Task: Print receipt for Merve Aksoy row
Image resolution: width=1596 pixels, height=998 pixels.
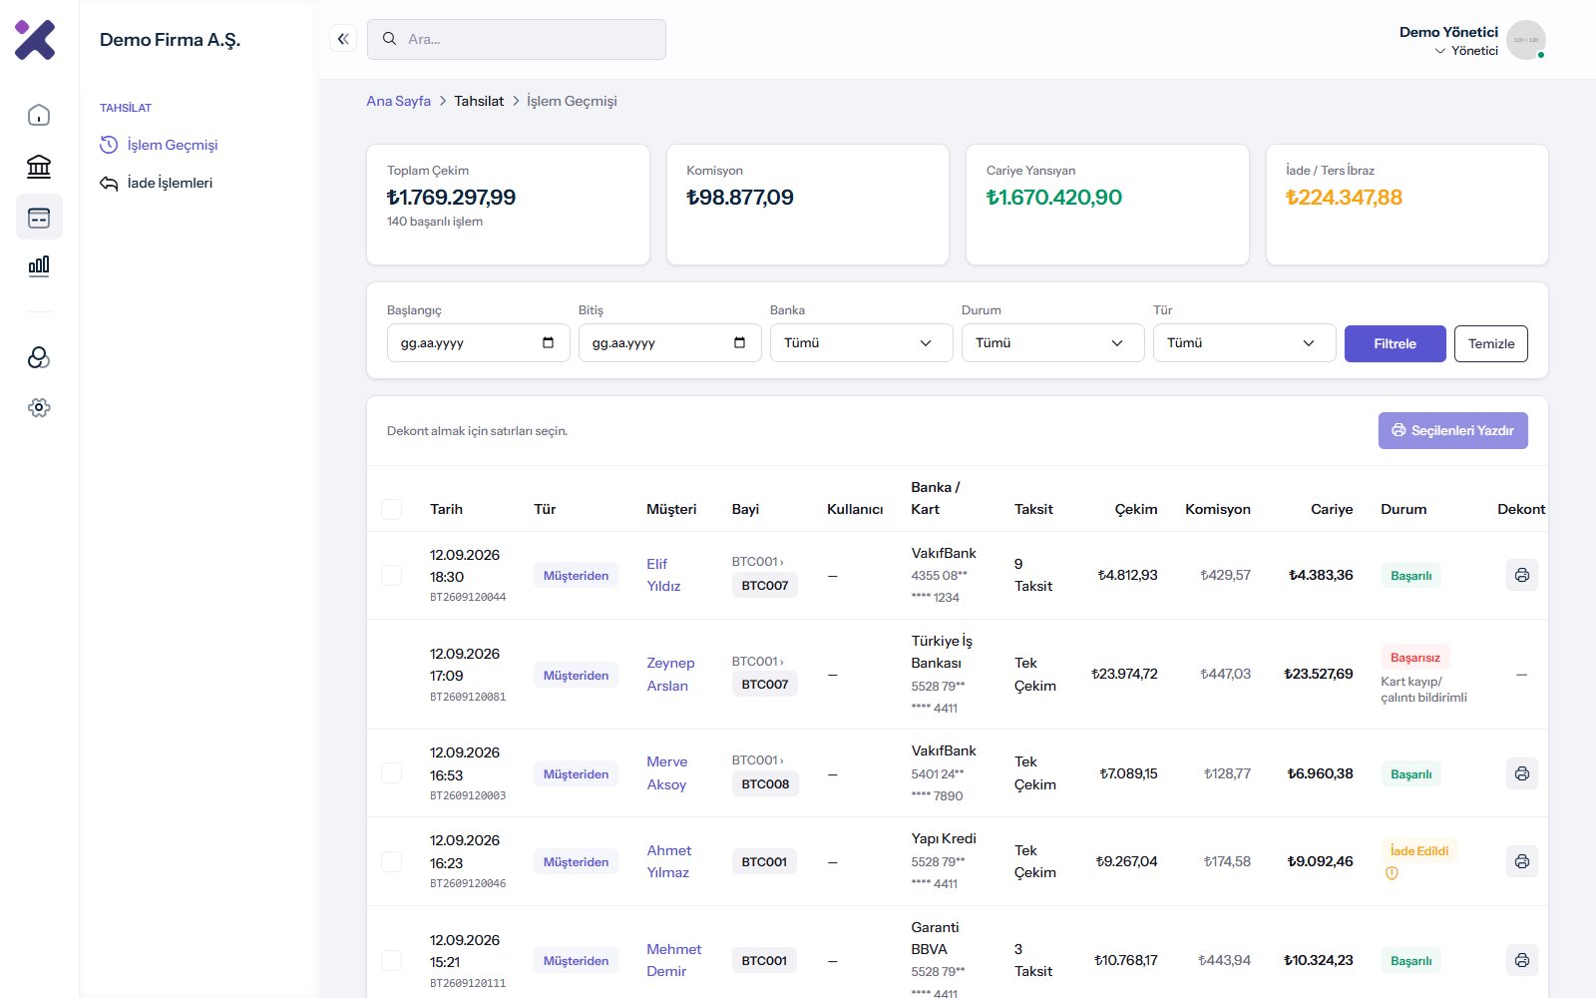Action: (x=1521, y=773)
